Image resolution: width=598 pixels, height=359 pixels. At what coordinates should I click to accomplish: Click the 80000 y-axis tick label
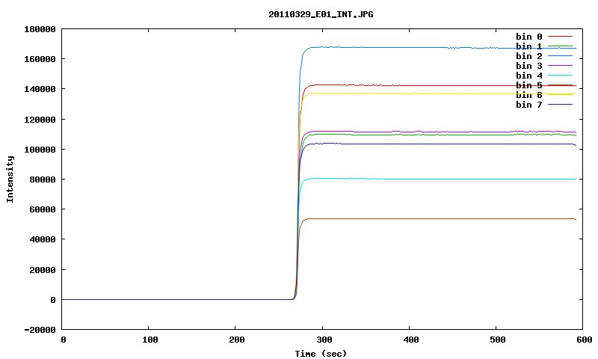point(43,179)
